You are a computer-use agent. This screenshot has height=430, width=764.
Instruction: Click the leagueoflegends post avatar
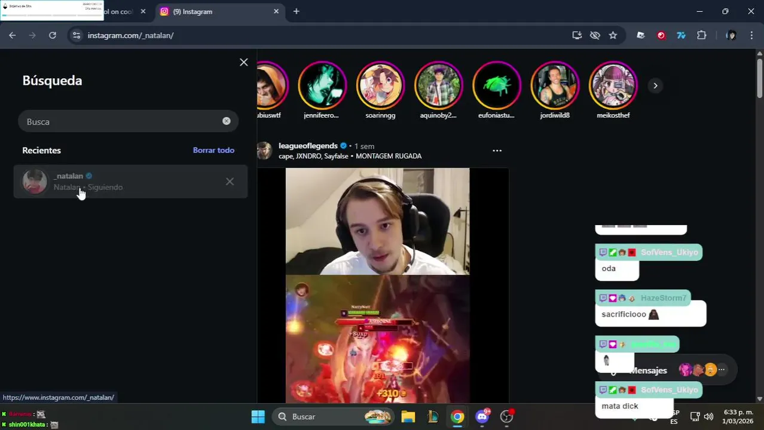[265, 150]
